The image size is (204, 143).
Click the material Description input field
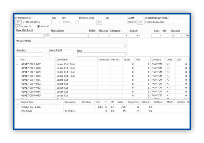(69, 36)
